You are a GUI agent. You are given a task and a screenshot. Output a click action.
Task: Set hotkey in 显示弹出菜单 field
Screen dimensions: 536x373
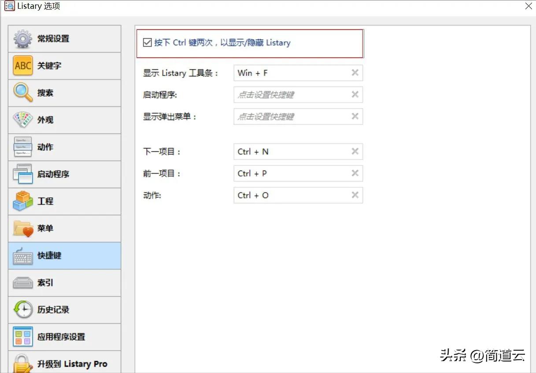tap(298, 116)
